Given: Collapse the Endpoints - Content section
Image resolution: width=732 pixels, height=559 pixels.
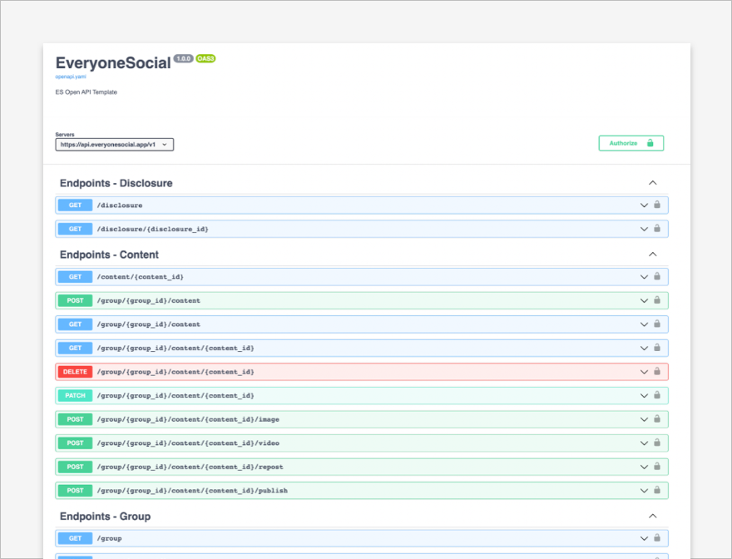Looking at the screenshot, I should click(652, 255).
